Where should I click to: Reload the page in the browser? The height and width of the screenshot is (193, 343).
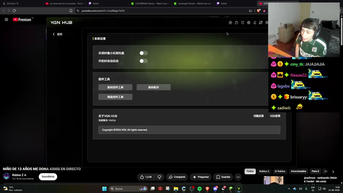[14, 11]
